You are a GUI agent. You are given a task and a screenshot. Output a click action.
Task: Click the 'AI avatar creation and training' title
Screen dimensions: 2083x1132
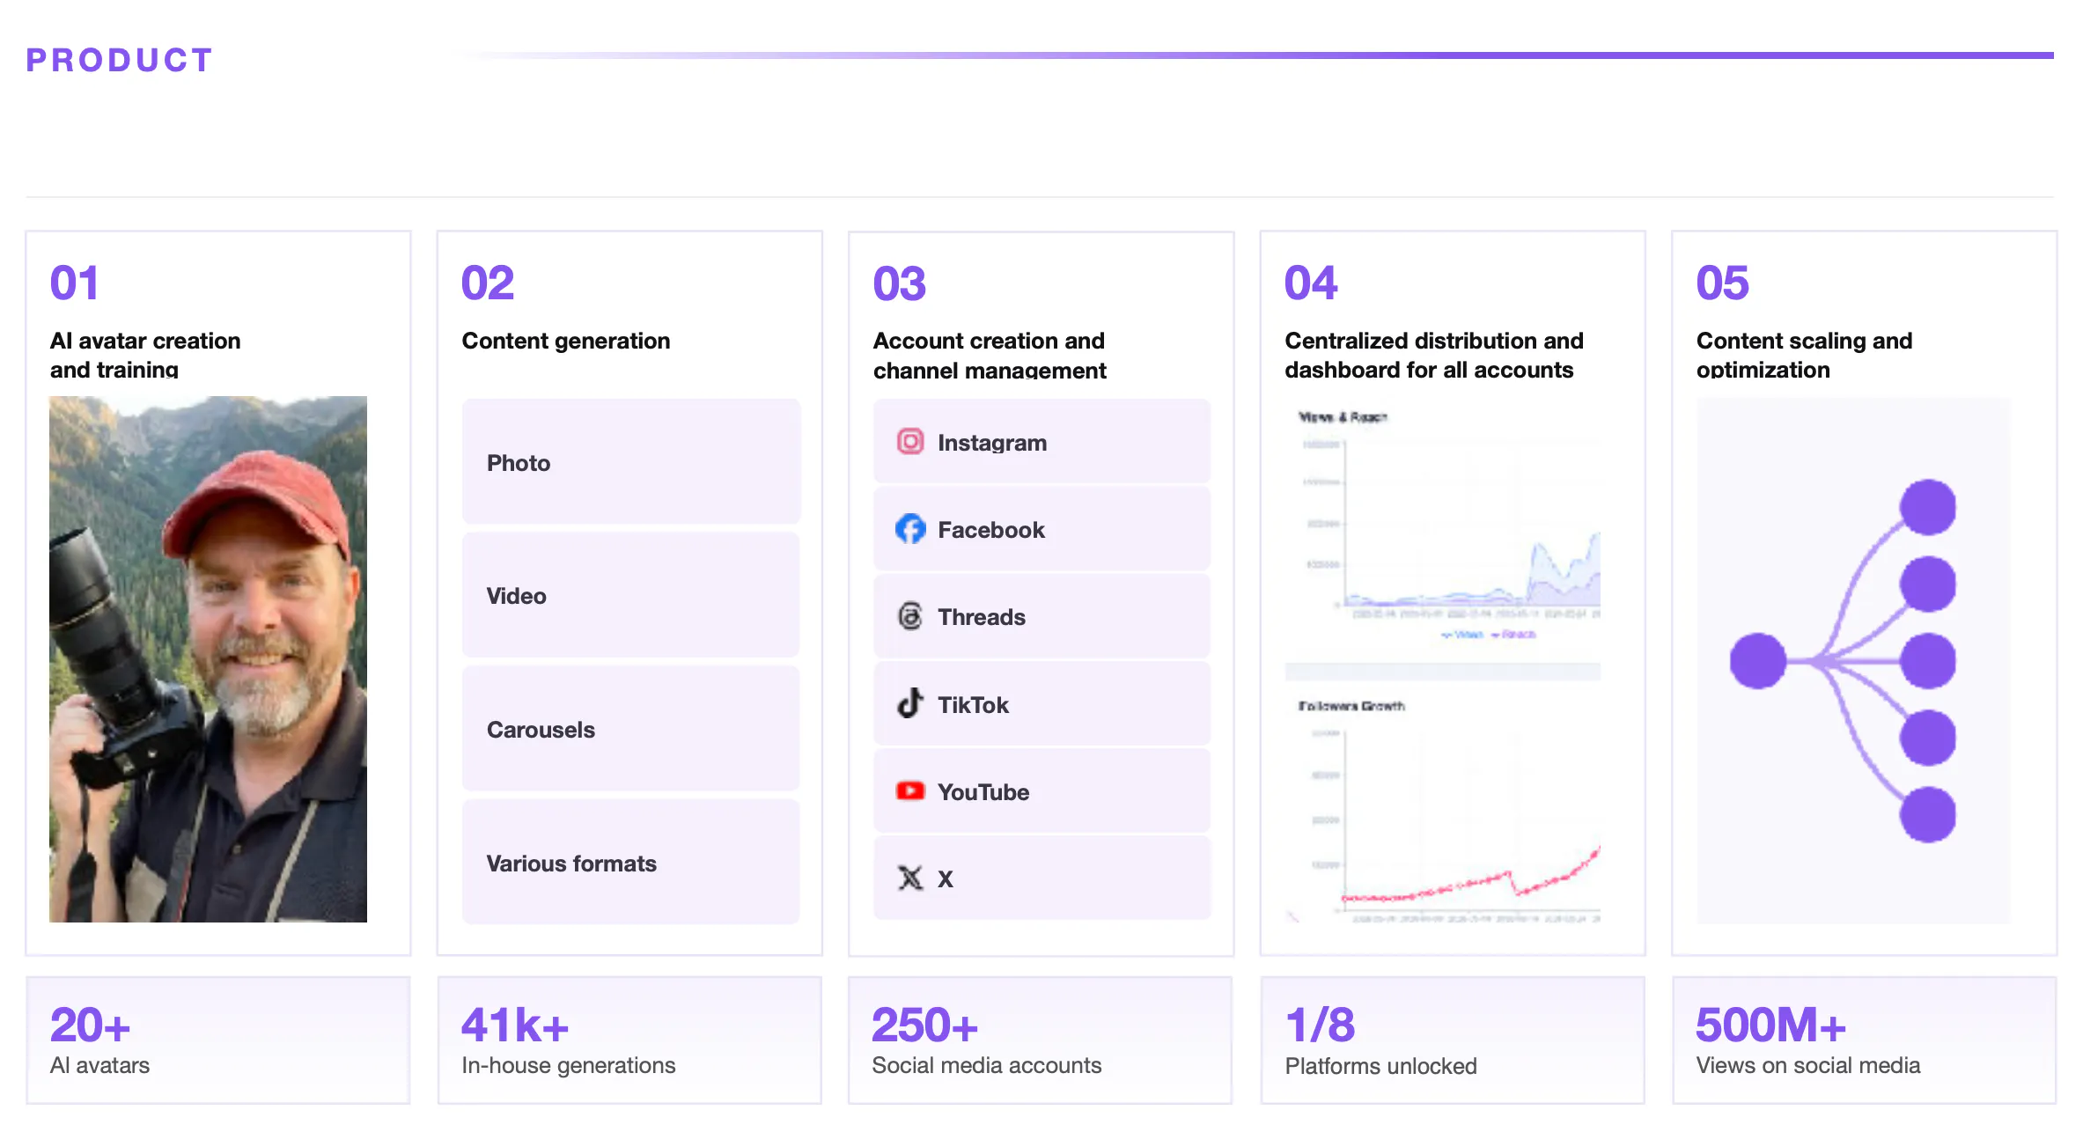(145, 355)
